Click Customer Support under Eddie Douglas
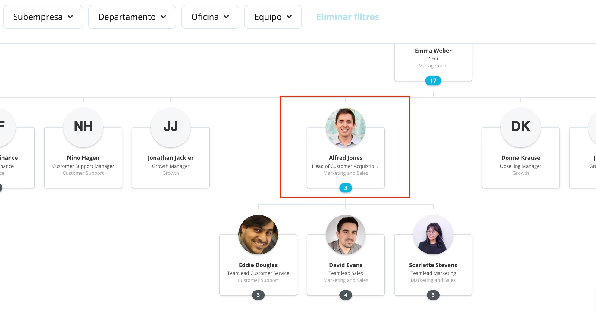 click(x=258, y=280)
